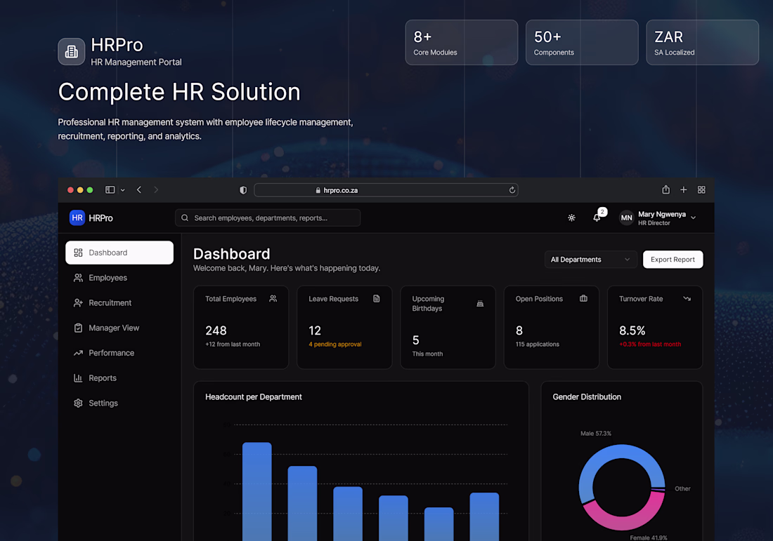Click the ZAR SA Localized card
This screenshot has height=541, width=773.
click(x=702, y=42)
